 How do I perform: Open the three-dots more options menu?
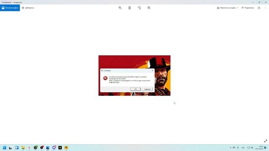tap(266, 8)
